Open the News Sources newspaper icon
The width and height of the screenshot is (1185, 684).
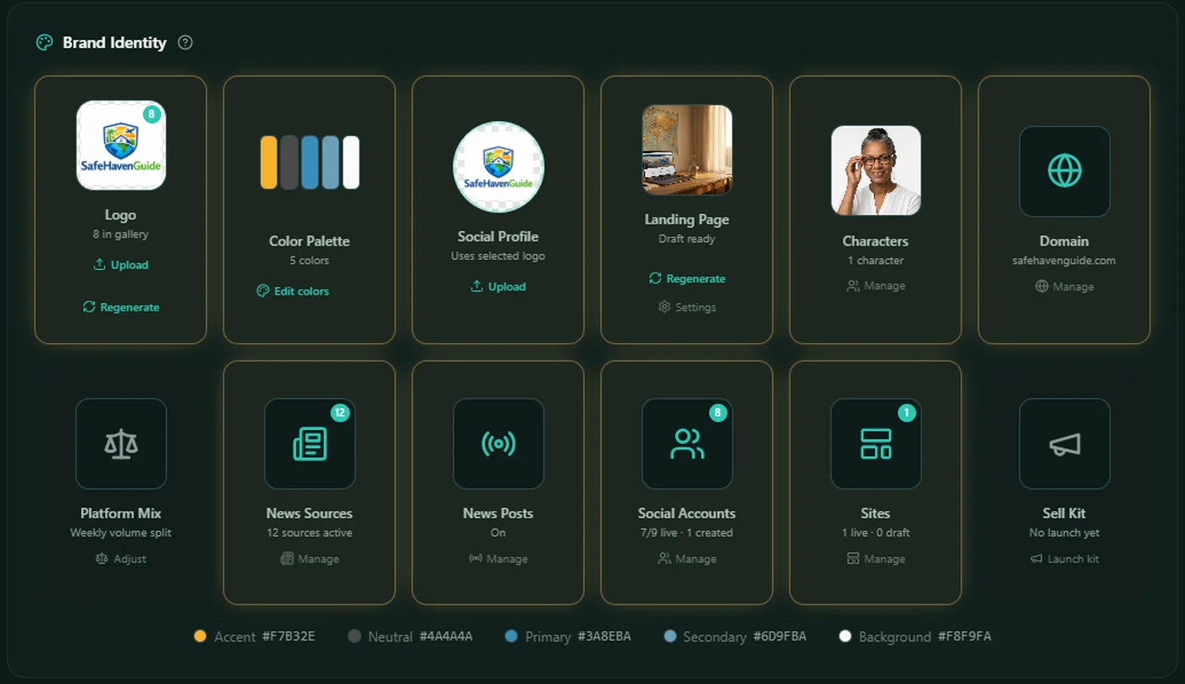click(310, 444)
